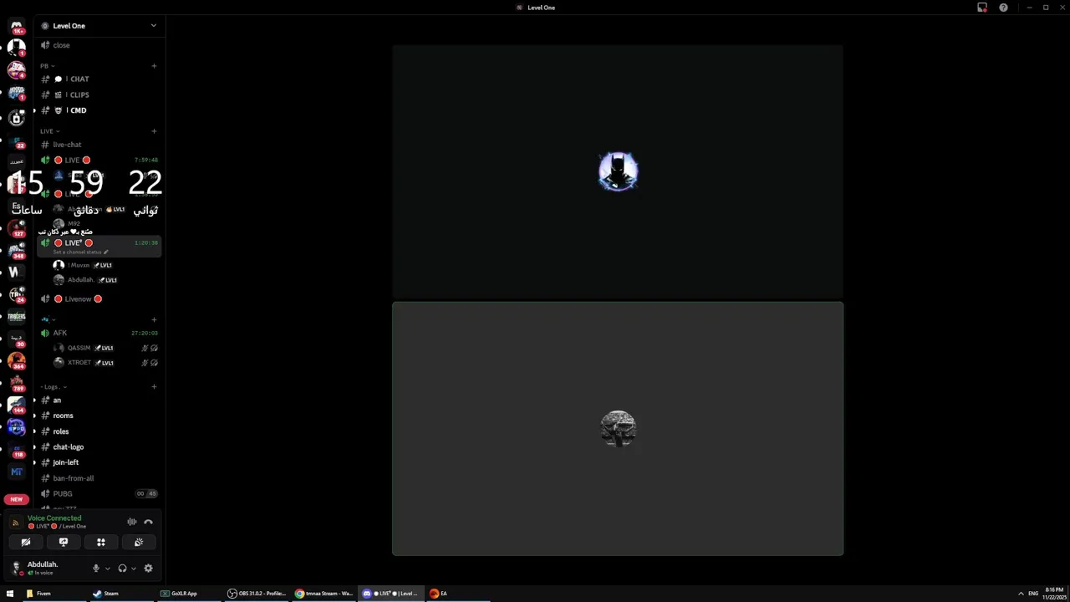This screenshot has width=1070, height=602.
Task: Create channel in PB category
Action: tap(154, 65)
